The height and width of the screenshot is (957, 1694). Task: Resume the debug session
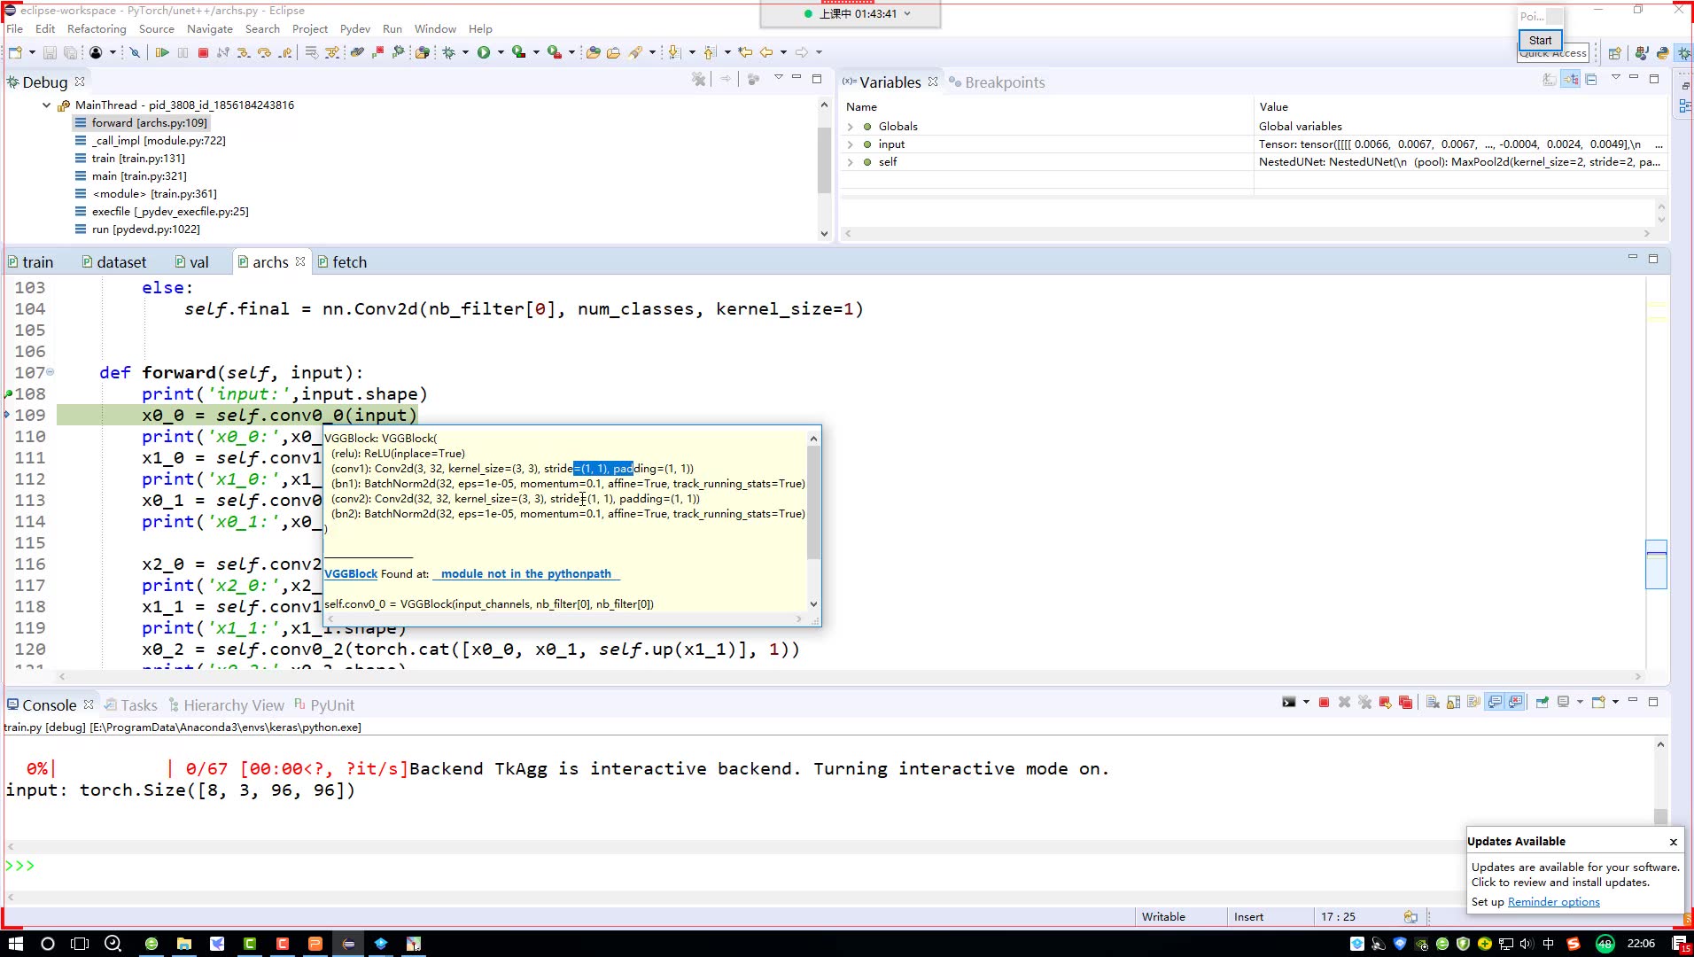(x=162, y=53)
